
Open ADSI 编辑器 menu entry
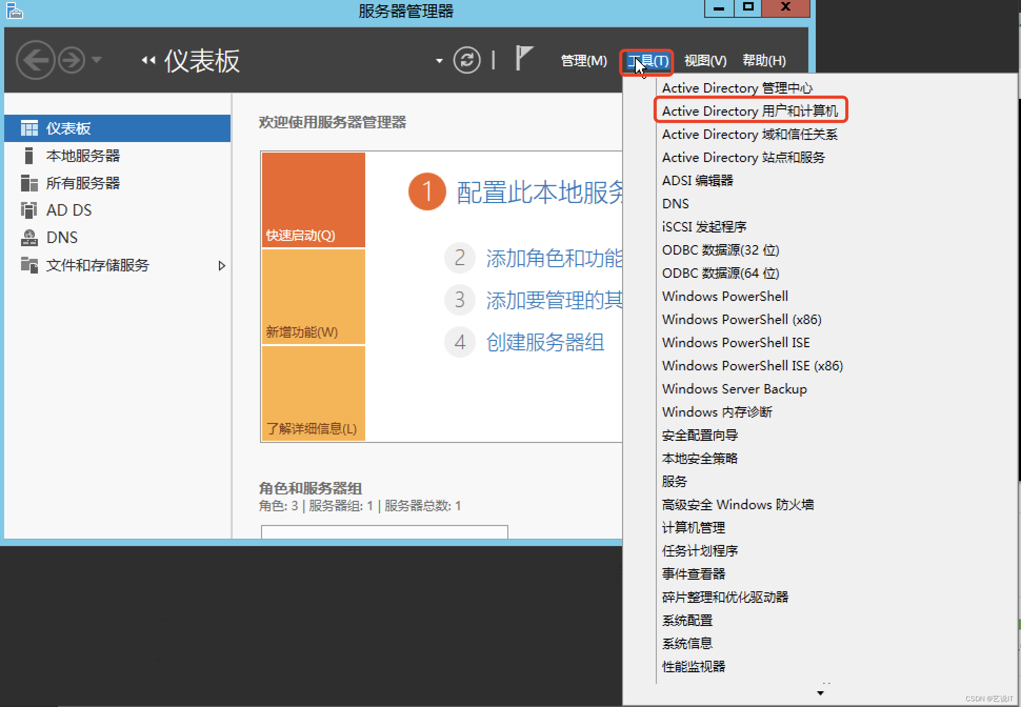click(698, 180)
